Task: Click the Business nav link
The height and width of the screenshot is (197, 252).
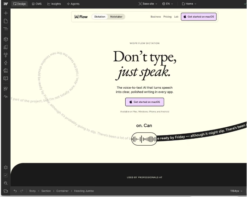Action: coord(156,17)
